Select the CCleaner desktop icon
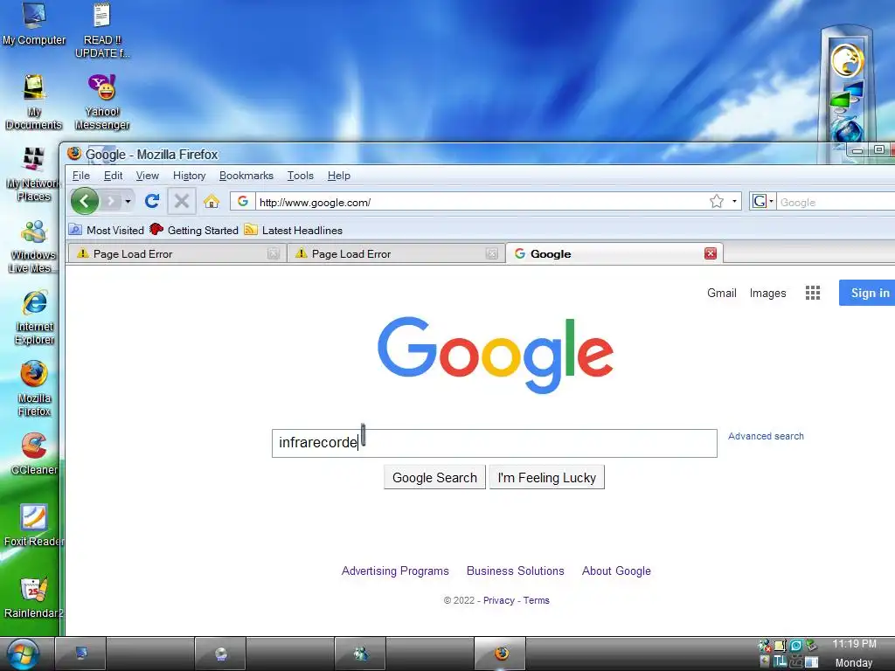This screenshot has width=895, height=671. click(x=34, y=453)
